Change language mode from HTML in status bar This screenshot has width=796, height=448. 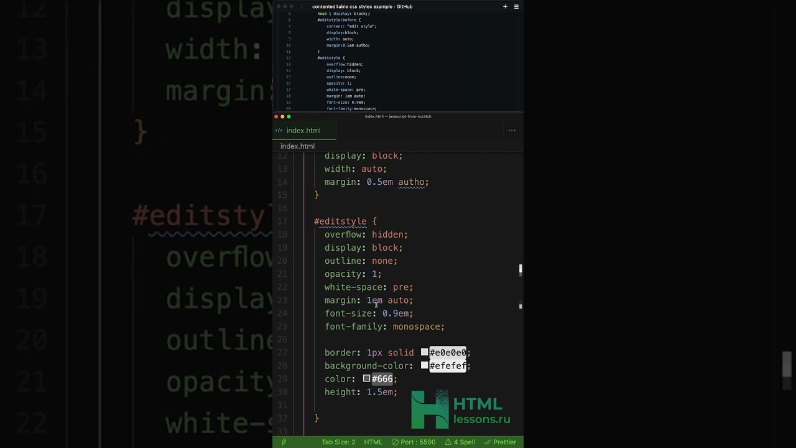(x=373, y=442)
